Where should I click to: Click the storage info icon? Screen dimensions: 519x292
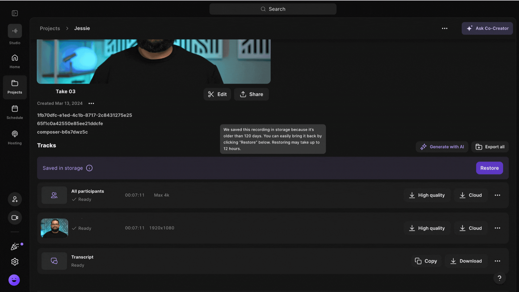(x=89, y=168)
